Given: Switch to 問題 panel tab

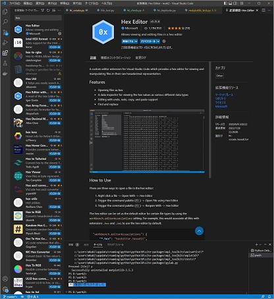Looking at the screenshot, I should [70, 244].
